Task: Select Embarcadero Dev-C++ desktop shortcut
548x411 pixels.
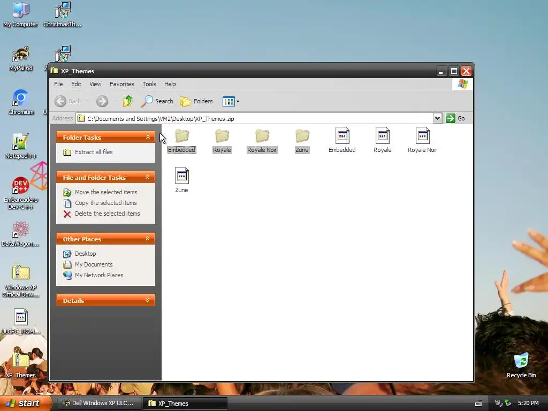Action: click(21, 193)
